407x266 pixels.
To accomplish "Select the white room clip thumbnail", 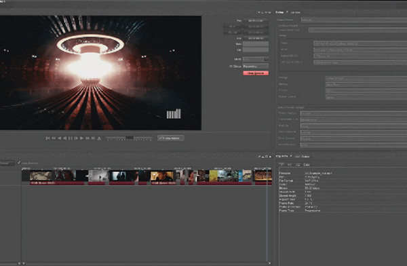I will [98, 176].
